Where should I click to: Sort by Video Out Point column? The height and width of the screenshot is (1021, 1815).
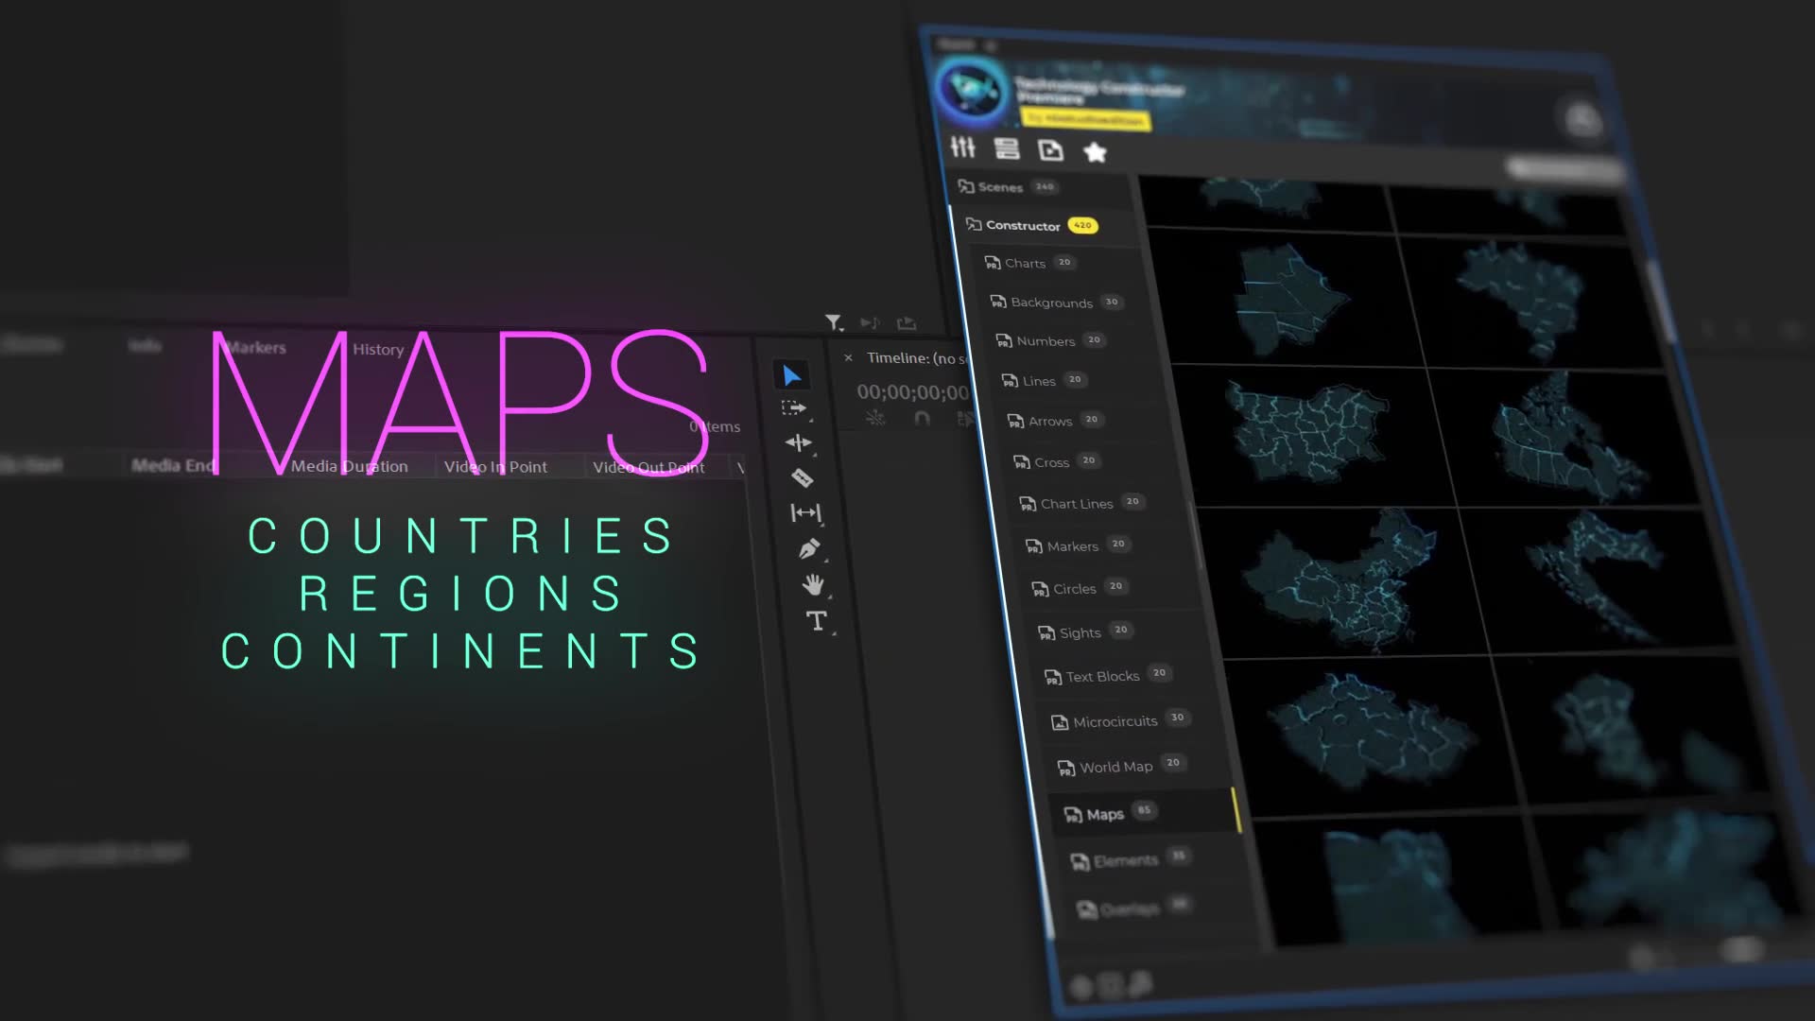click(648, 467)
